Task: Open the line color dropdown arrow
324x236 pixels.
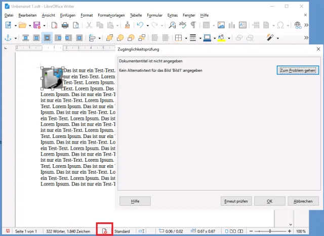Action: 215,38
